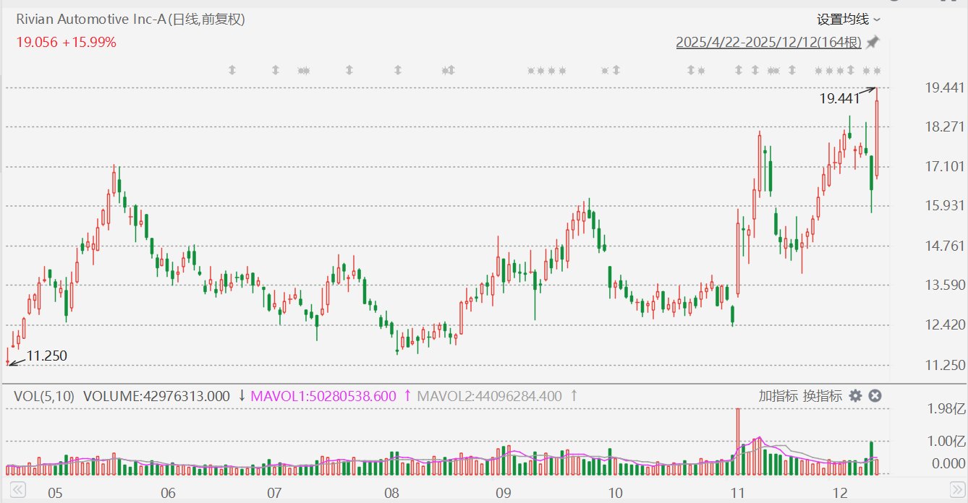Click the 换指标 button
This screenshot has width=968, height=503.
click(x=822, y=395)
